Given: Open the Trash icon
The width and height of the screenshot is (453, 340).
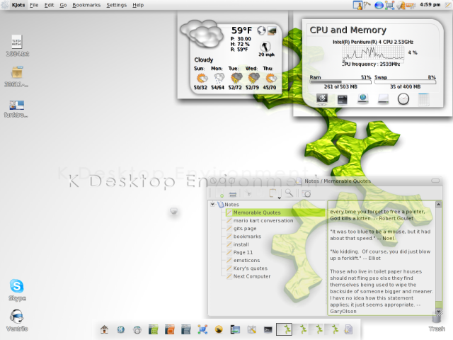Looking at the screenshot, I should (x=437, y=320).
